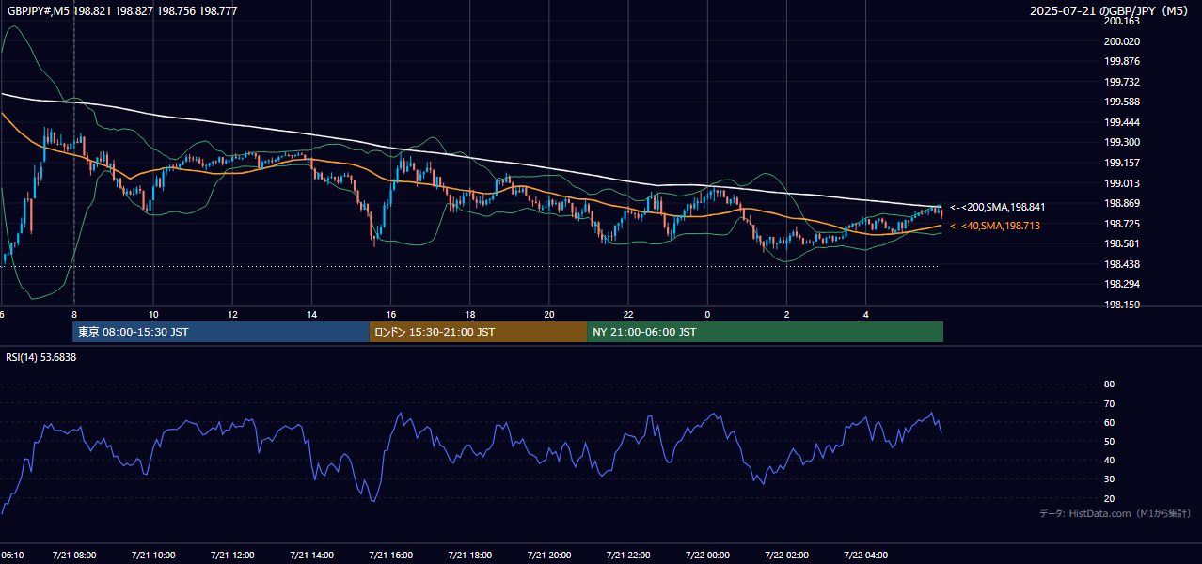Viewport: 1202px width, 564px height.
Task: Click RSI scale value 80
Action: pyautogui.click(x=1109, y=384)
